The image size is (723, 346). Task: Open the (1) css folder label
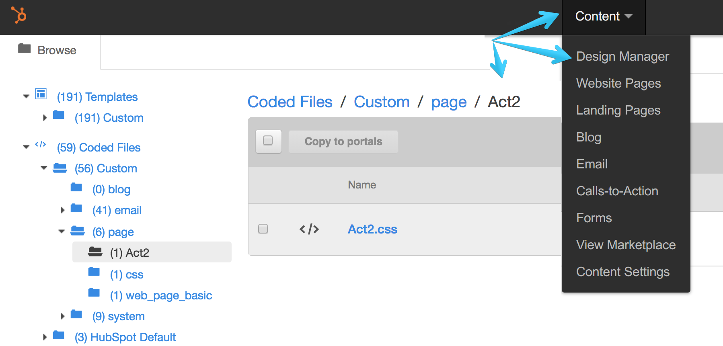(127, 274)
